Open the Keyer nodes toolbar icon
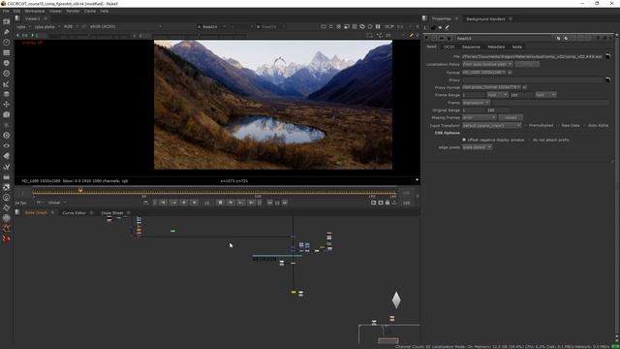 pos(7,83)
